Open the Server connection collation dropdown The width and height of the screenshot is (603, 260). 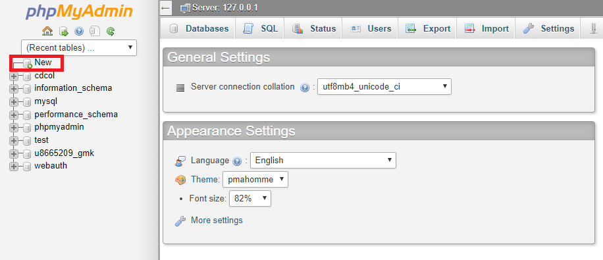[384, 86]
